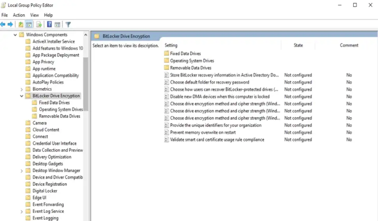
Task: Open the Help menu
Action: 48,15
